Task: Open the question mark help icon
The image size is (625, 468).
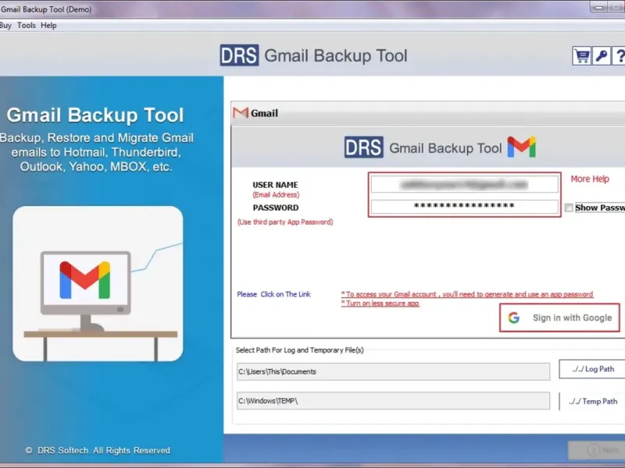Action: 619,56
